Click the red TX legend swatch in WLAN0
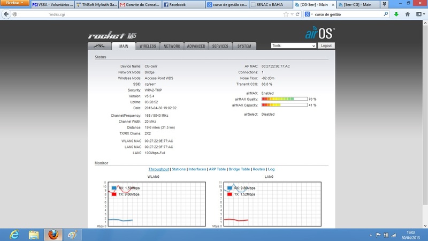Screen dimensions: 428x241 (114, 194)
